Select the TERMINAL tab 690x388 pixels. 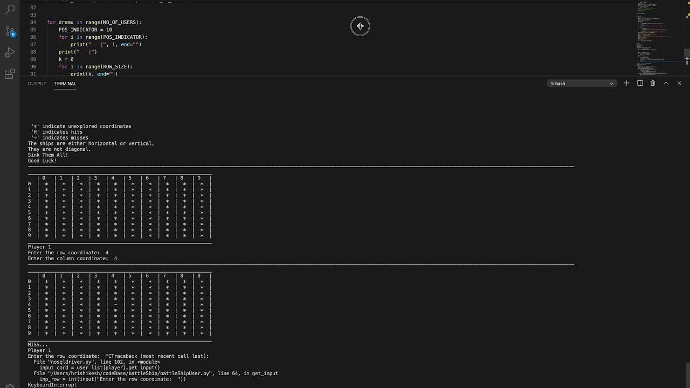(65, 84)
